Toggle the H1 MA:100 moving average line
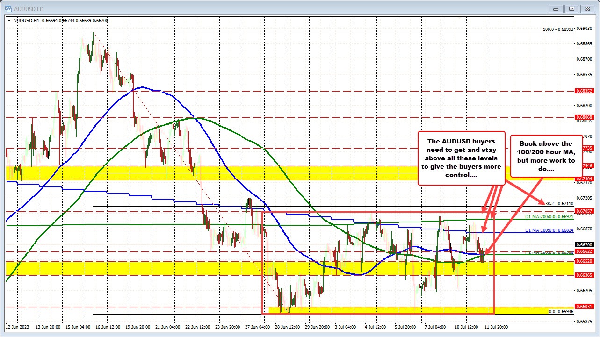This screenshot has width=600, height=337. point(547,251)
